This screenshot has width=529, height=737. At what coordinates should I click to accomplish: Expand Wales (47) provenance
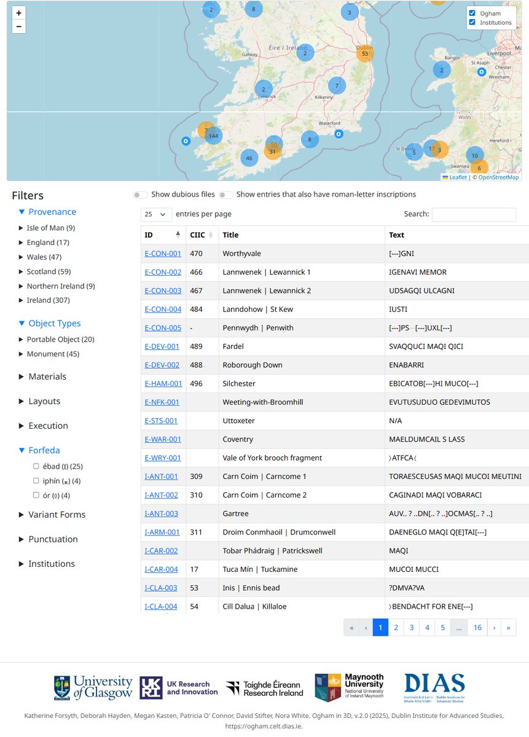pyautogui.click(x=40, y=257)
